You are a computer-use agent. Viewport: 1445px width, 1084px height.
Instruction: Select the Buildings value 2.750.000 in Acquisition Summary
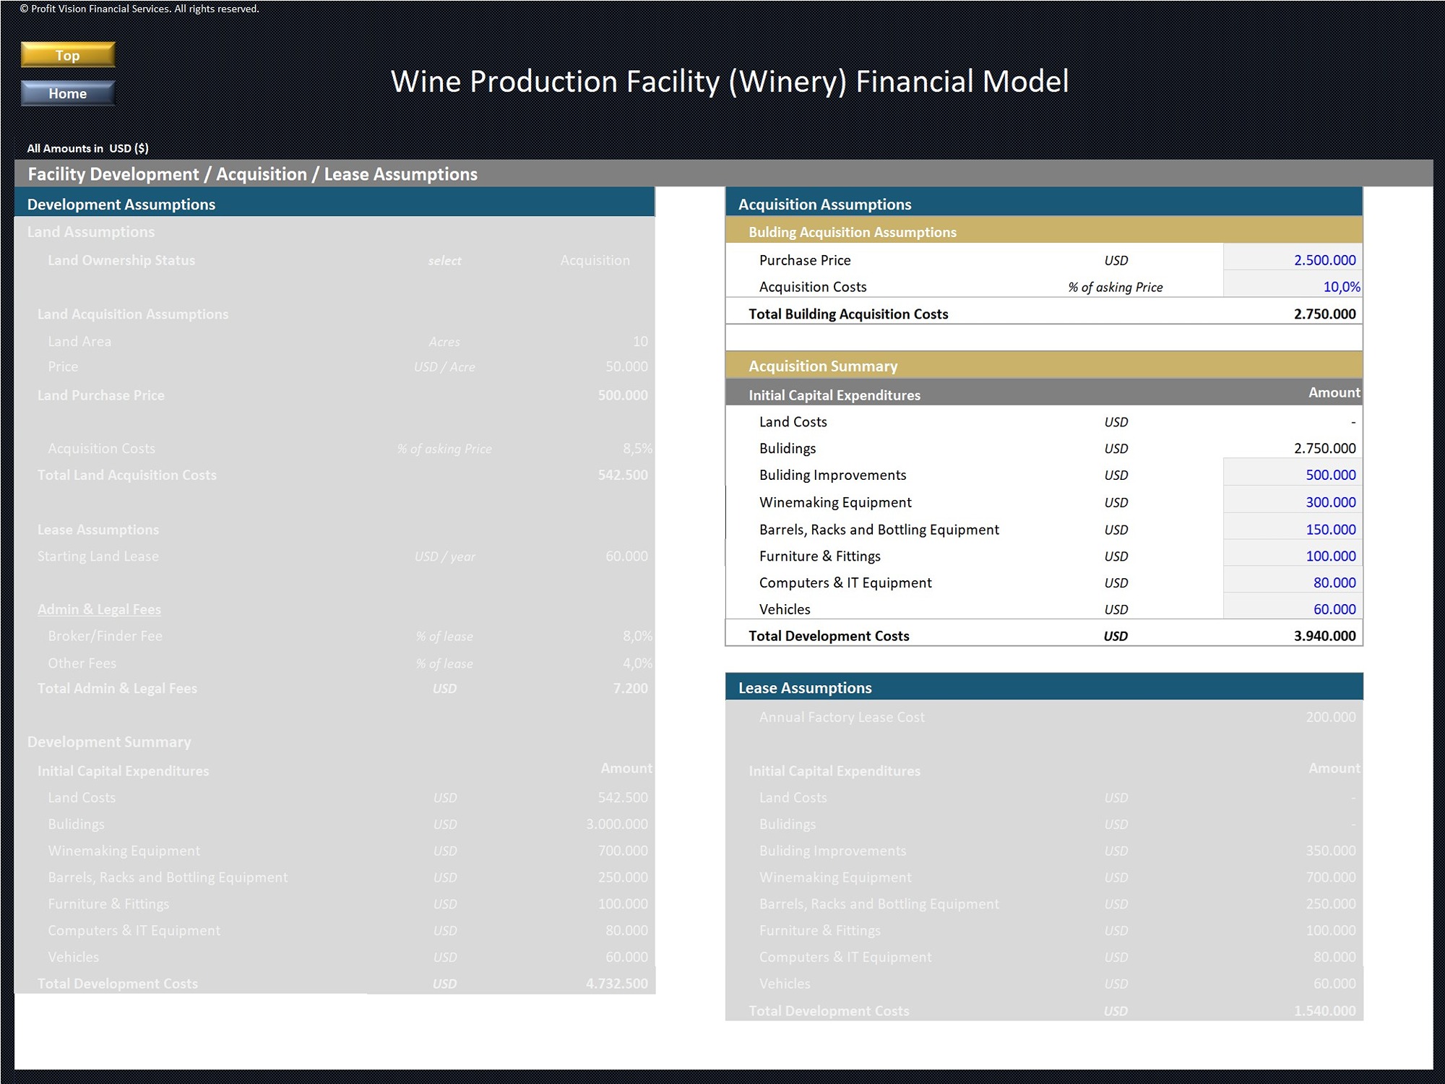click(x=1324, y=449)
